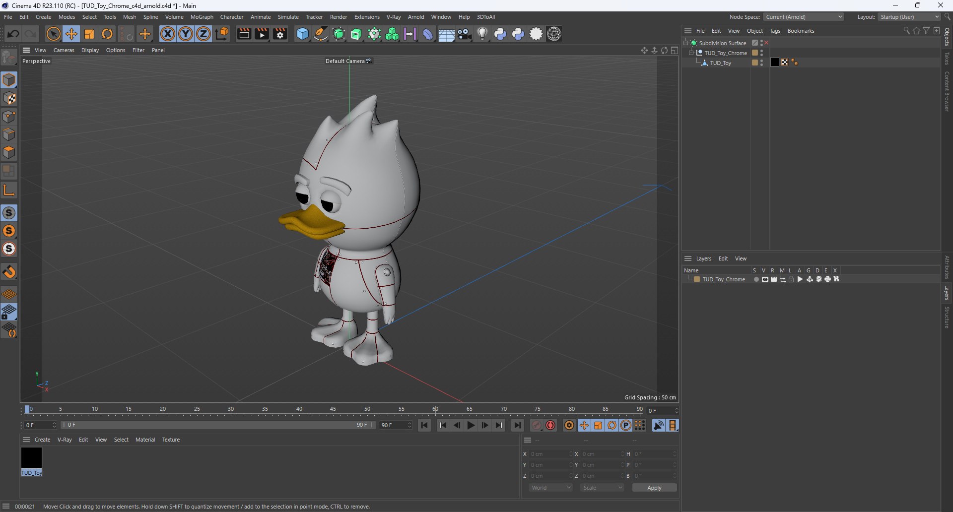
Task: Switch to Points mode
Action: click(x=9, y=117)
